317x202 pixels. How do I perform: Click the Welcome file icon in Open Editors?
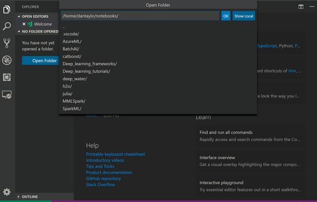click(30, 24)
